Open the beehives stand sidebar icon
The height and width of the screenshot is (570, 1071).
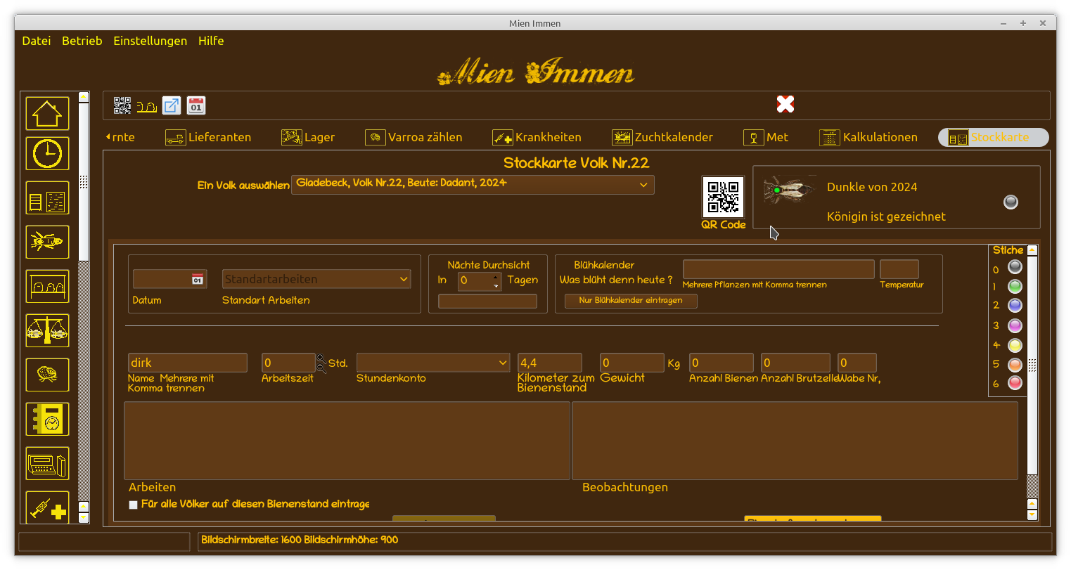click(47, 286)
